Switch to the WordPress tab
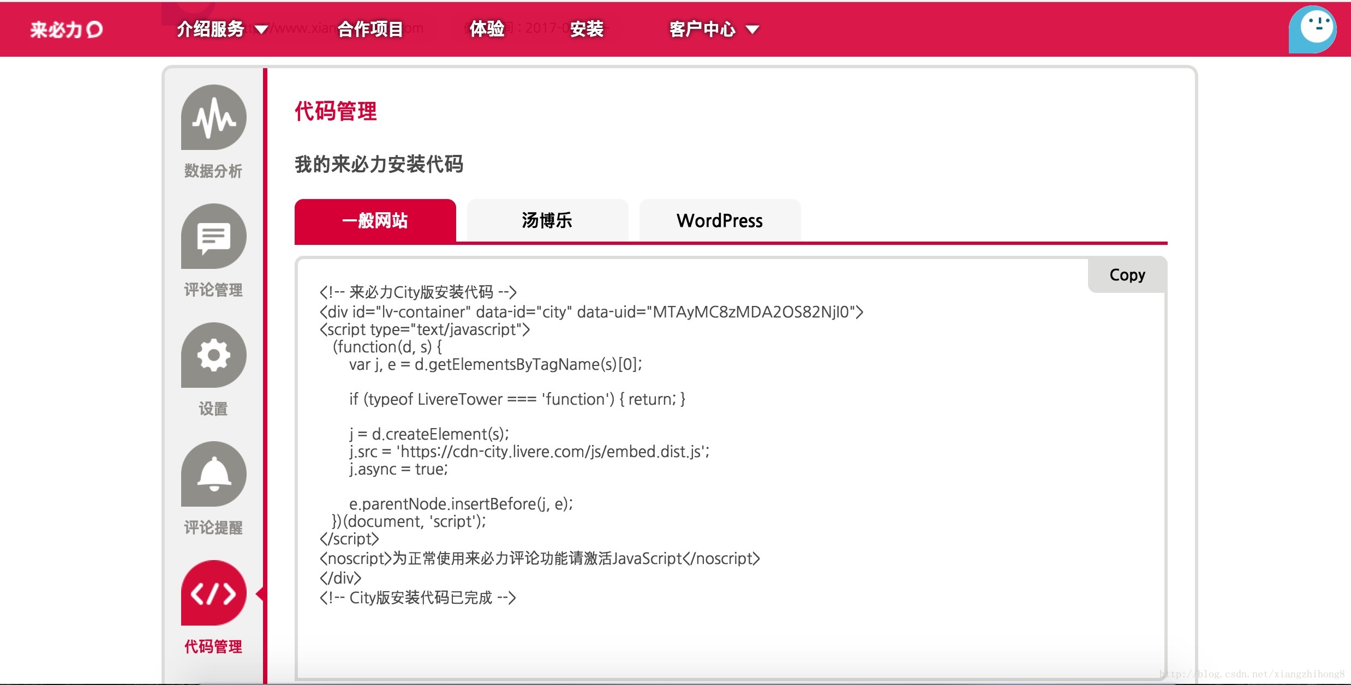The height and width of the screenshot is (685, 1351). (x=720, y=220)
